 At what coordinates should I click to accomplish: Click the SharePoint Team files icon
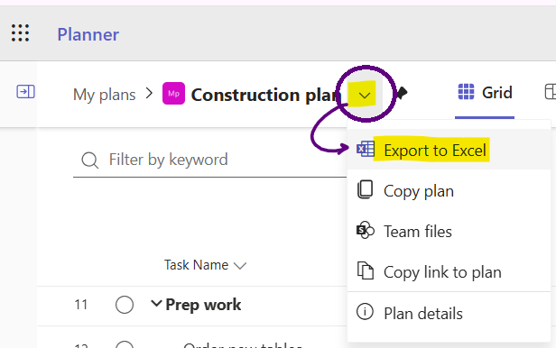(x=366, y=231)
